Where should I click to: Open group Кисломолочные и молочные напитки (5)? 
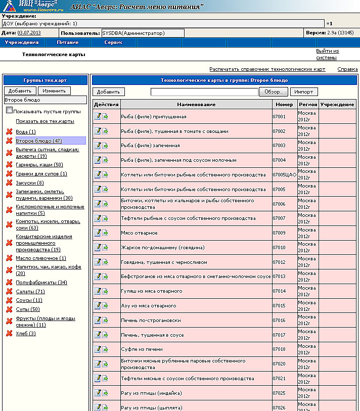click(50, 210)
